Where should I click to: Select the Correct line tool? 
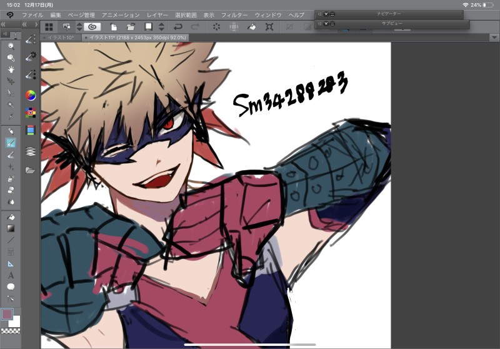coord(11,299)
